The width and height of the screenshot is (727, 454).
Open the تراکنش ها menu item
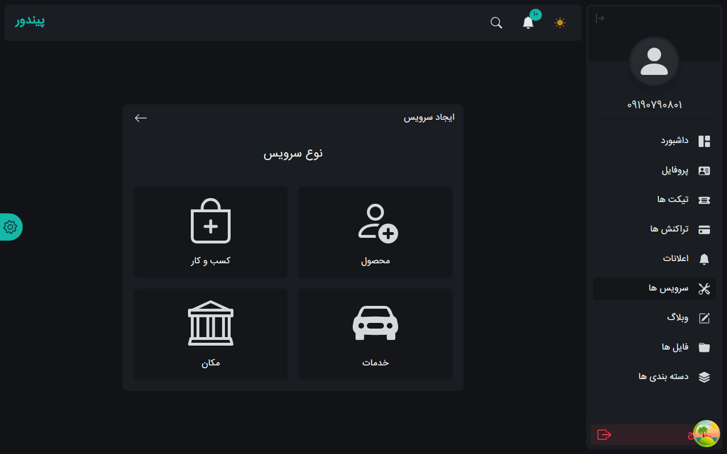click(654, 229)
